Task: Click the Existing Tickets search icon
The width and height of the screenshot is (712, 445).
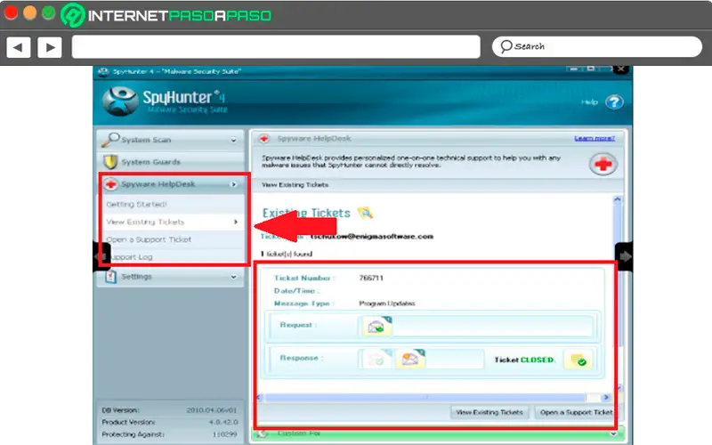Action: pyautogui.click(x=365, y=213)
